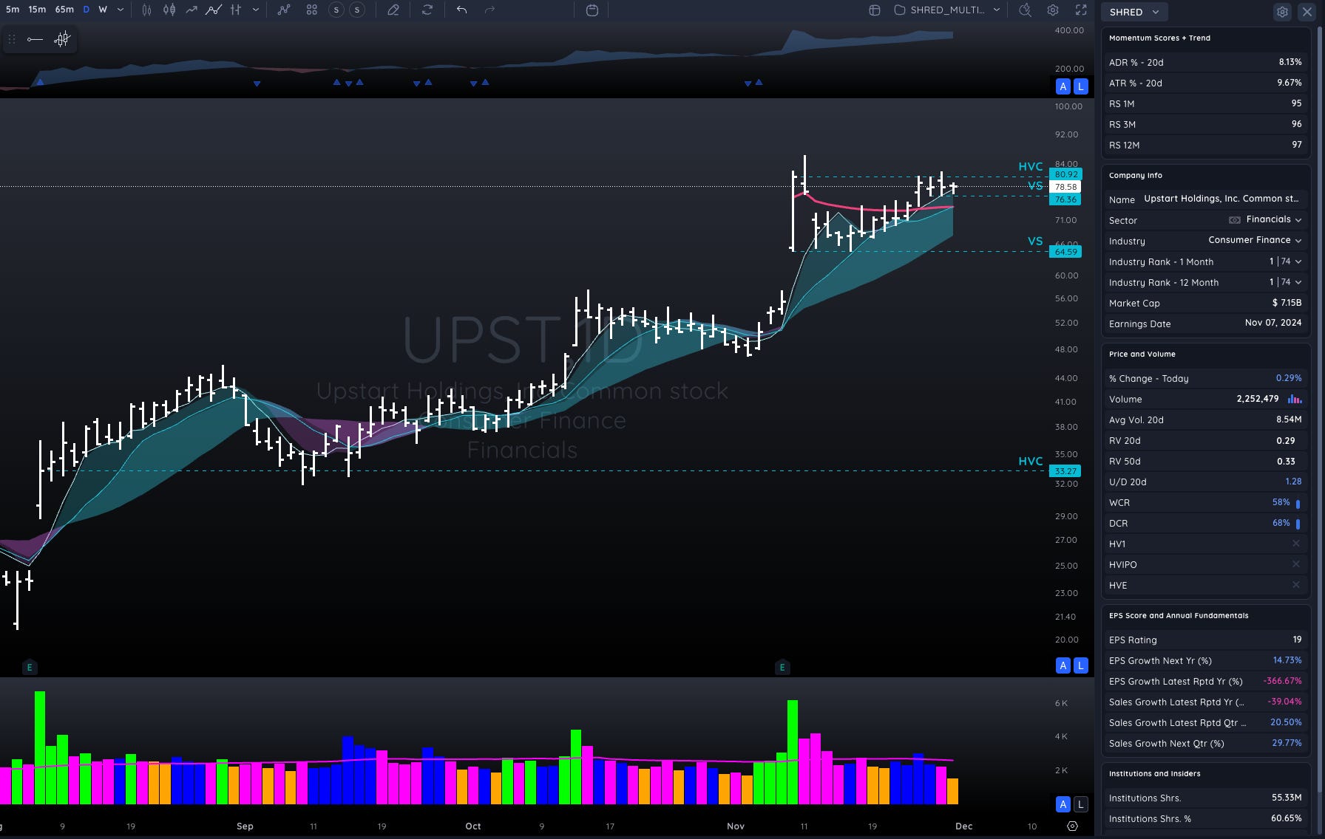Open the SHRED_MULTI layout dropdown
This screenshot has height=839, width=1325.
(947, 10)
